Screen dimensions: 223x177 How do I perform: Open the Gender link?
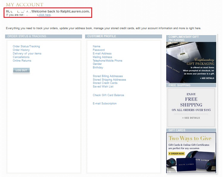(x=97, y=64)
